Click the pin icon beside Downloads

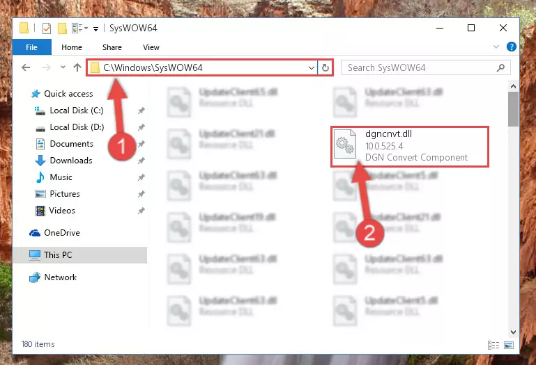point(141,161)
